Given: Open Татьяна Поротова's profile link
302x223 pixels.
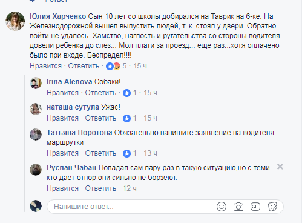Looking at the screenshot, I should (79, 133).
